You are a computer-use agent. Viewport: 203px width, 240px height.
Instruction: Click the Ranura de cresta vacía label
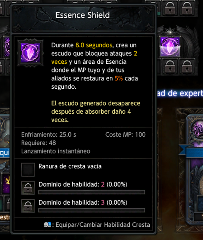point(70,166)
